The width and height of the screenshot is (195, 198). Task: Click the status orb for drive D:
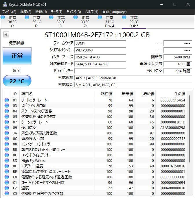point(27,17)
